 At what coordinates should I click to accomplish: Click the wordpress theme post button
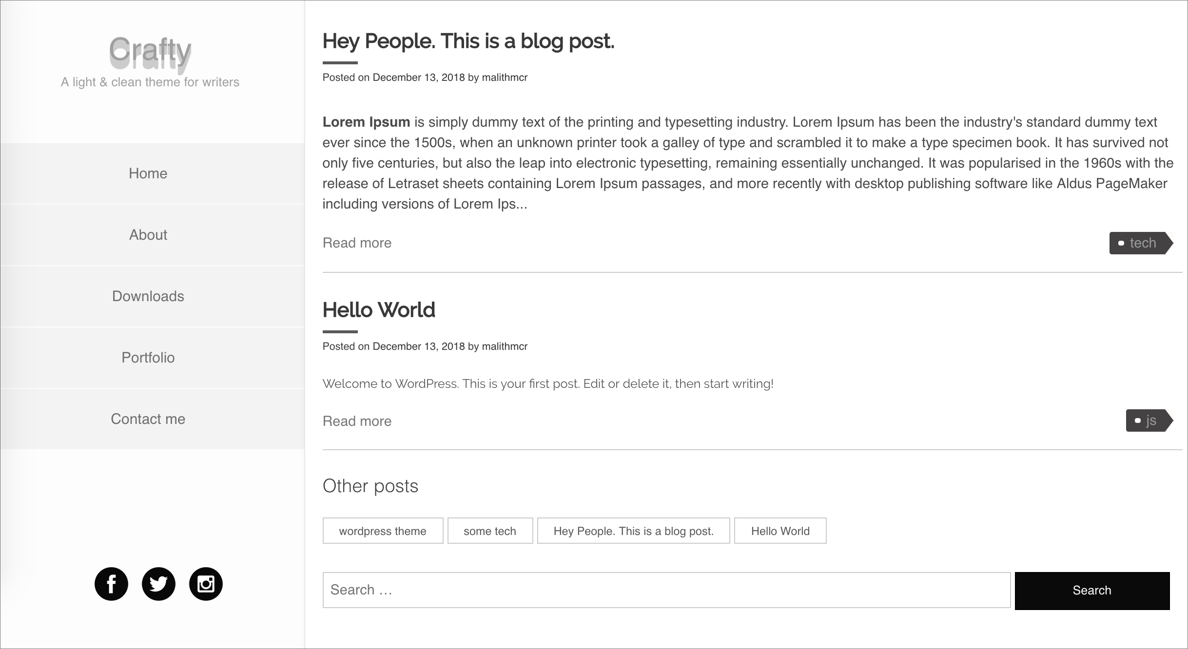click(x=383, y=531)
